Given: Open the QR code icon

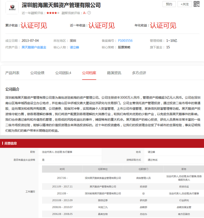Looking at the screenshot, I should click(196, 4).
